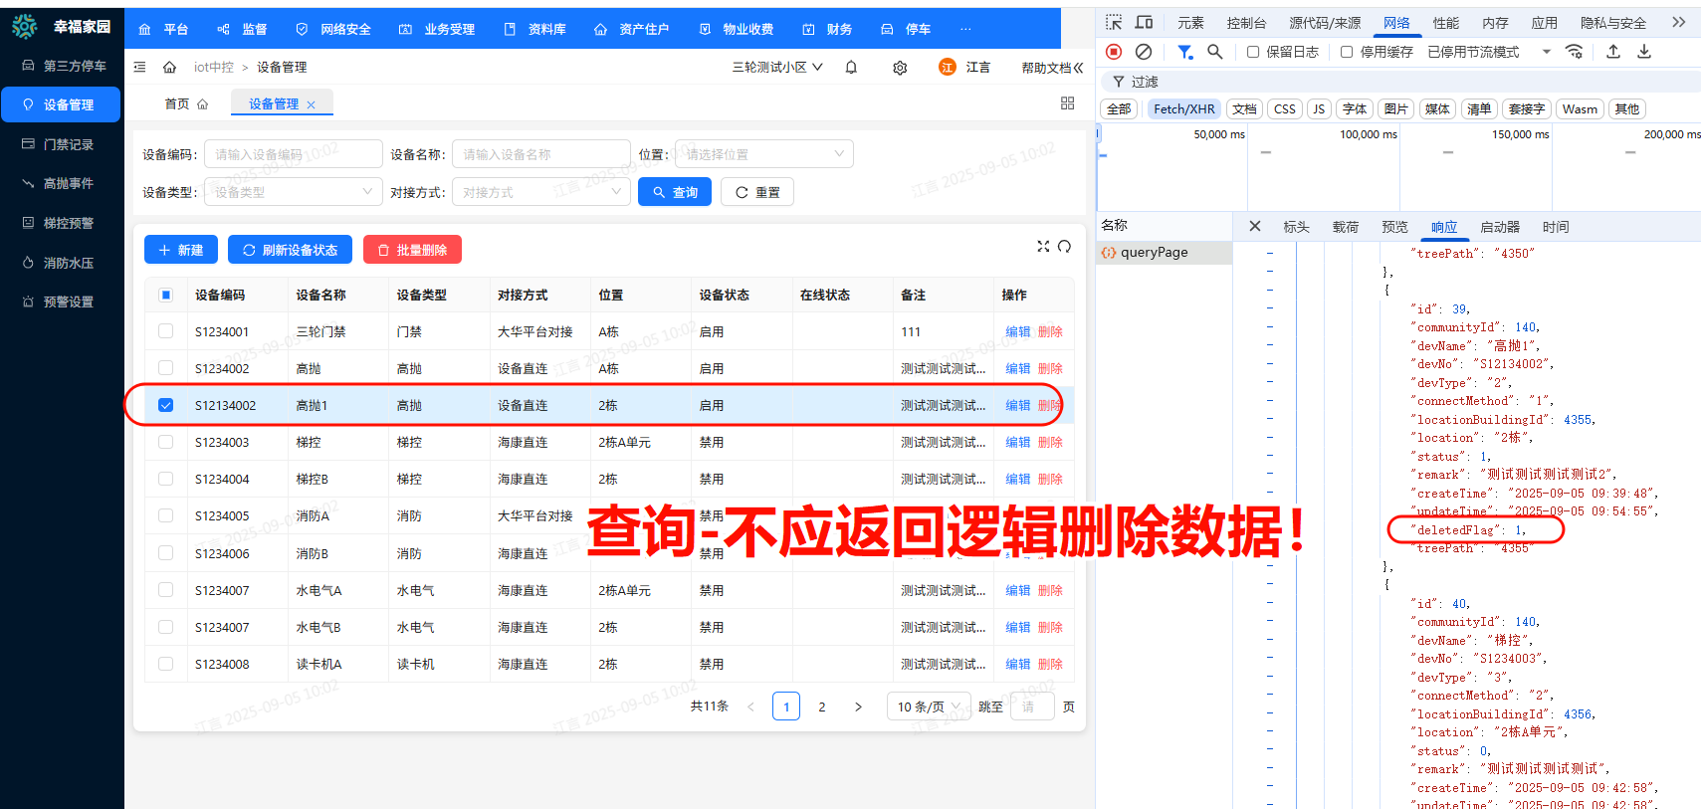1701x809 pixels.
Task: Expand the 对接方式 dropdown
Action: pyautogui.click(x=540, y=192)
